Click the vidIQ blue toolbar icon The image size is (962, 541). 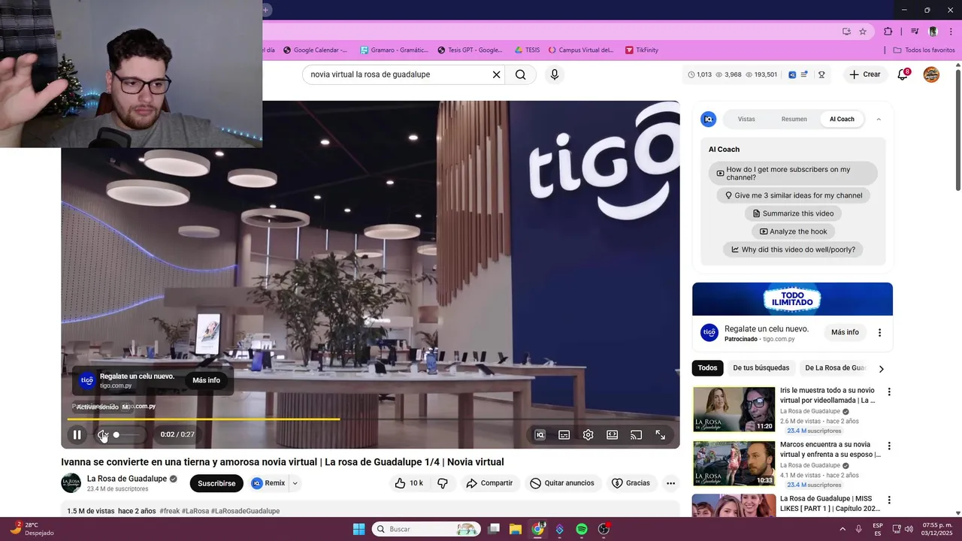tap(792, 74)
